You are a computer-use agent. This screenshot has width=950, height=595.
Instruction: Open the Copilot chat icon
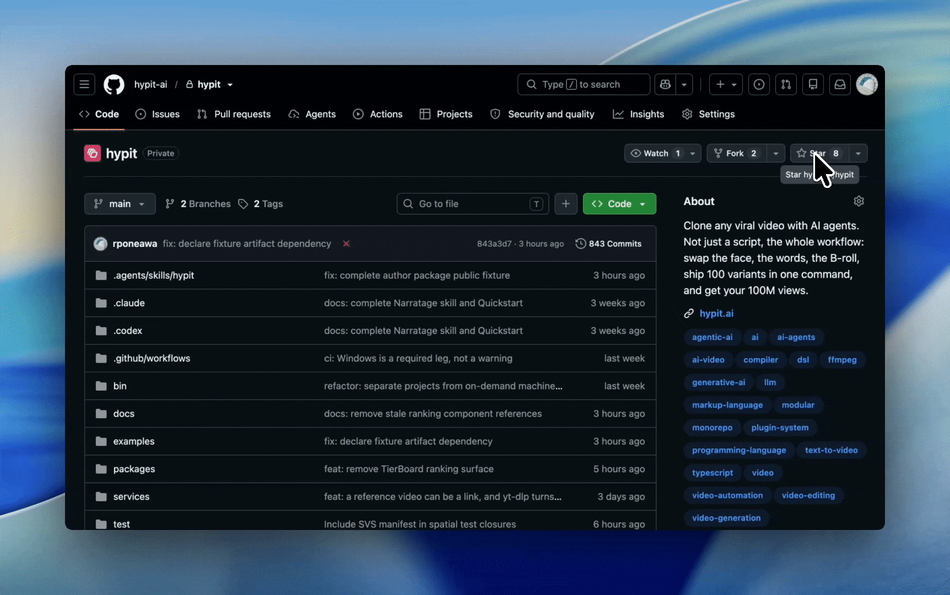[665, 84]
